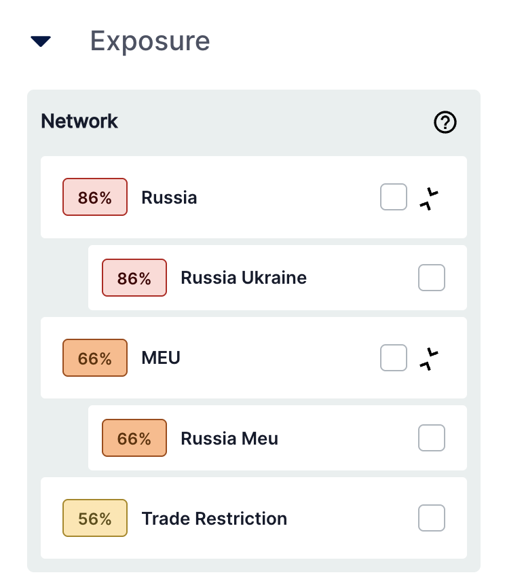Enable the Russia Ukraine checkbox

click(432, 278)
